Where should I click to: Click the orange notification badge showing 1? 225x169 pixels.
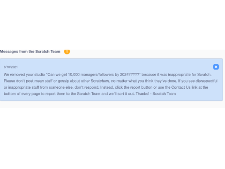tap(67, 52)
